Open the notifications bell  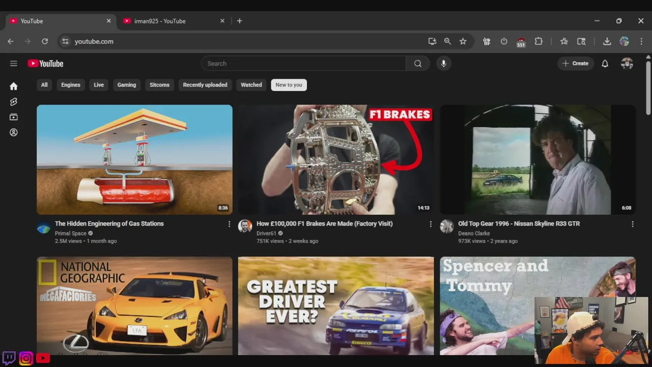coord(605,64)
